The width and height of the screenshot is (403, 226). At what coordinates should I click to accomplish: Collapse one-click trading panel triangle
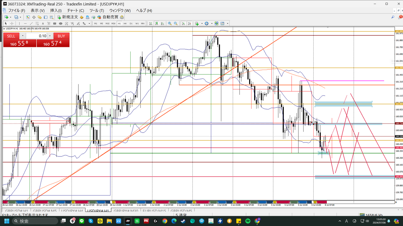pos(4,28)
